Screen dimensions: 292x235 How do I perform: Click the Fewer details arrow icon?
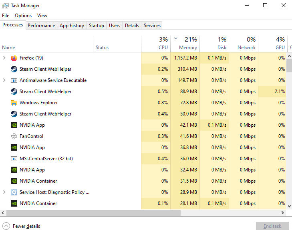click(x=6, y=226)
